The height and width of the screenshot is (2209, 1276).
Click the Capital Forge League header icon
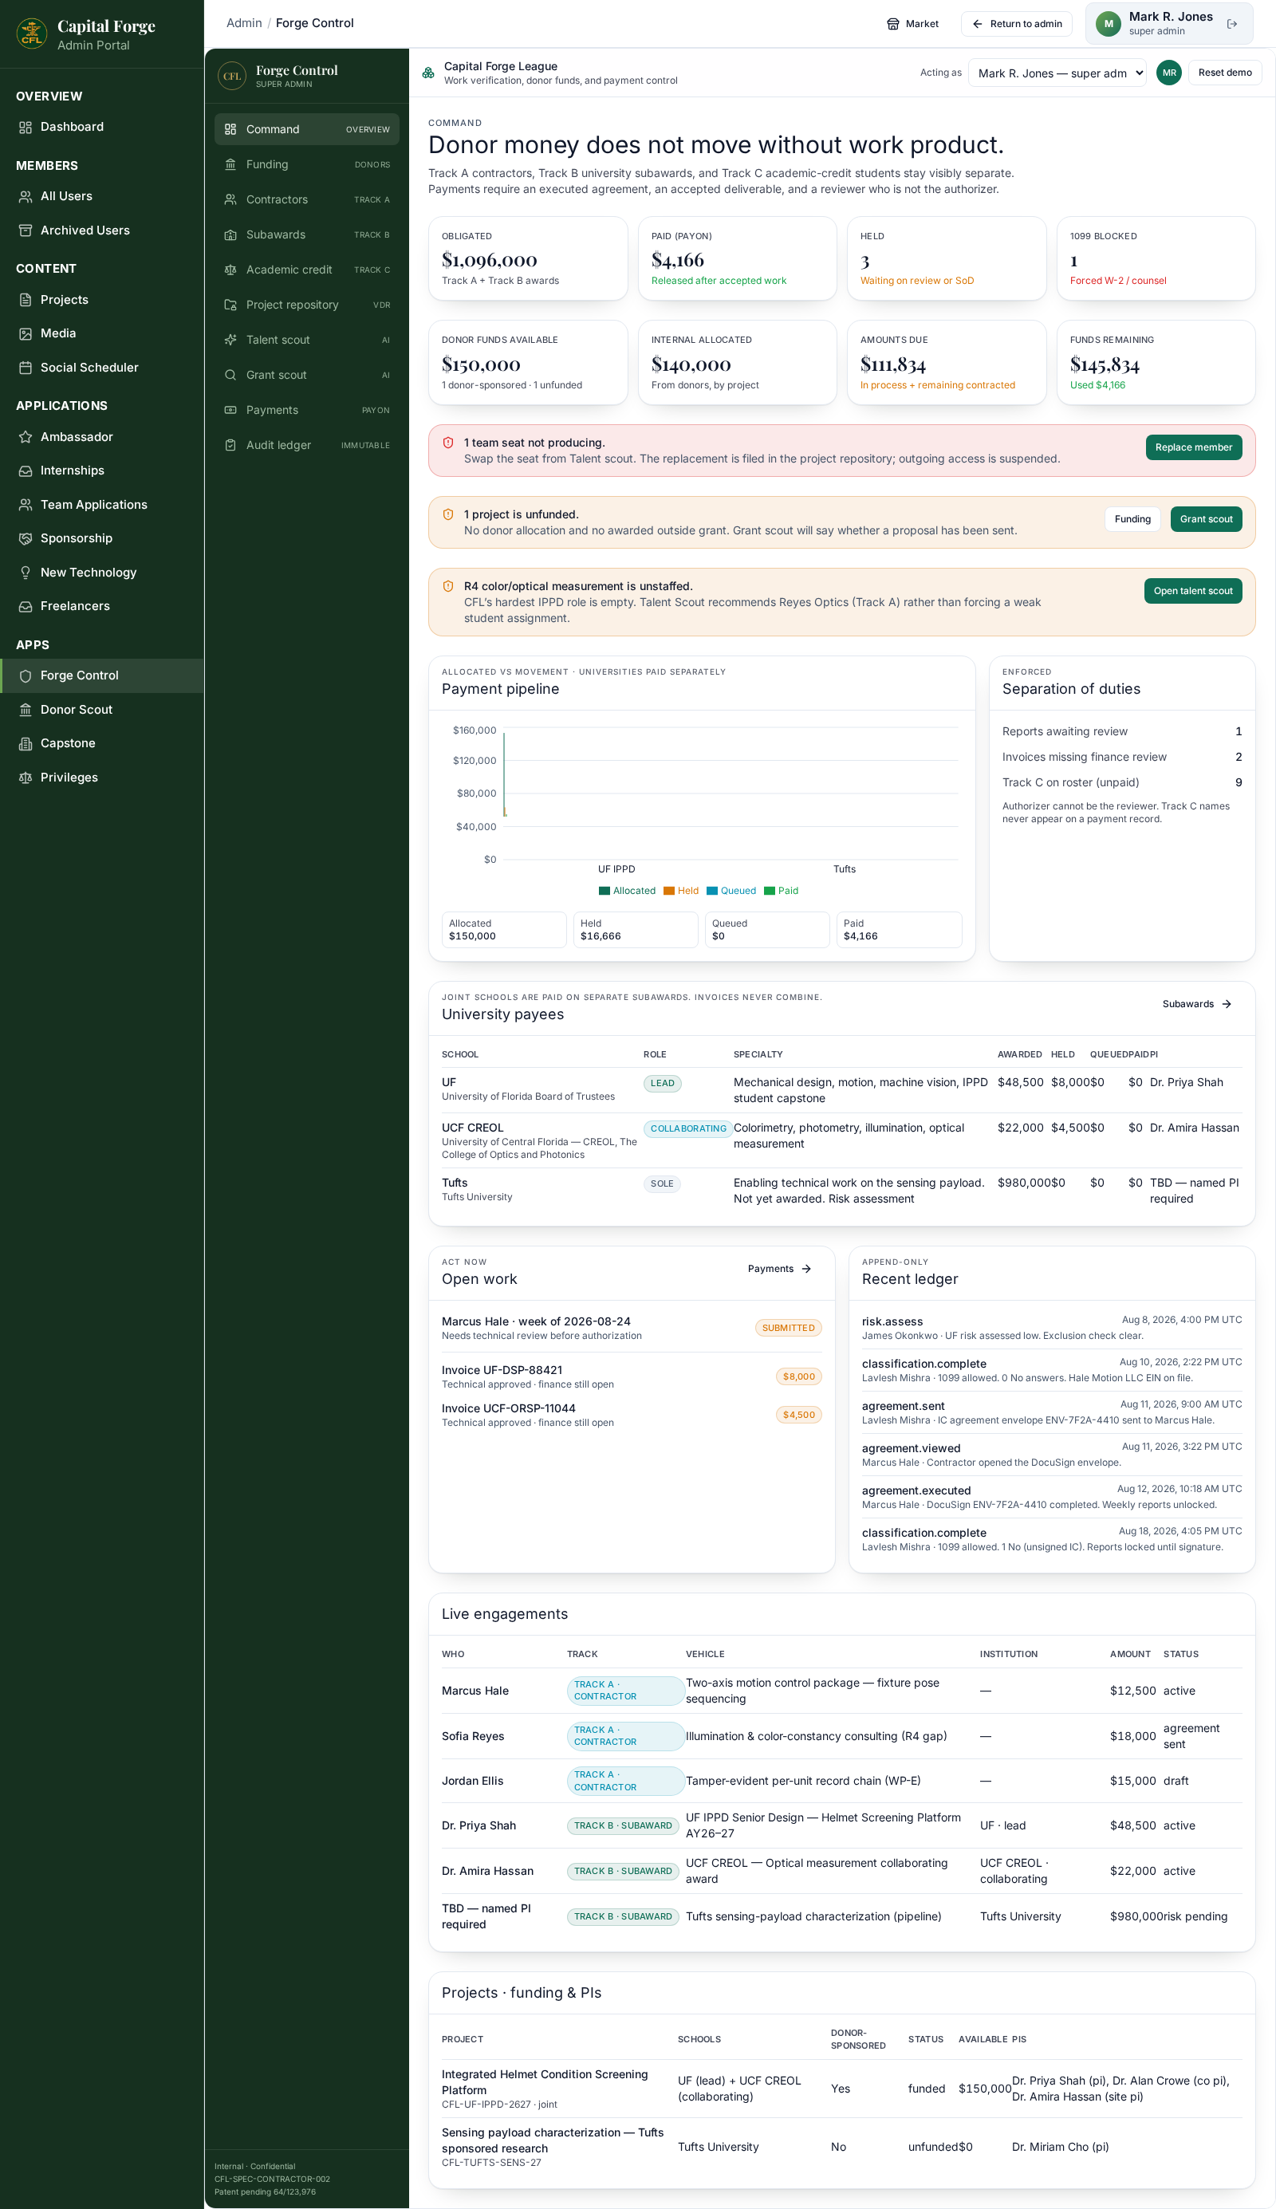click(x=428, y=73)
